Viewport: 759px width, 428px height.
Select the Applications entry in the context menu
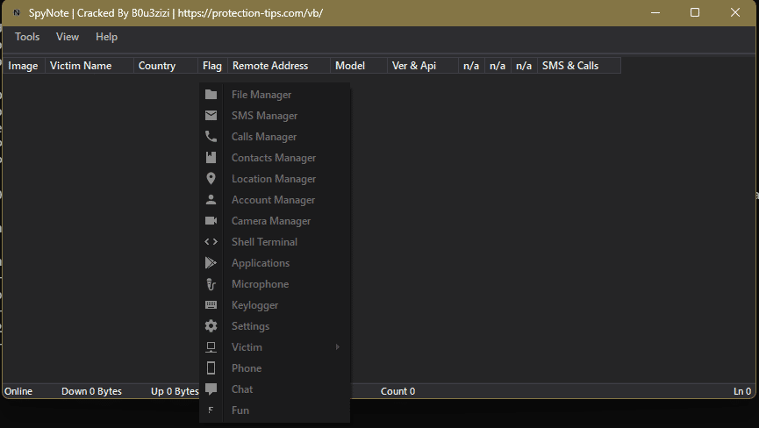click(260, 263)
